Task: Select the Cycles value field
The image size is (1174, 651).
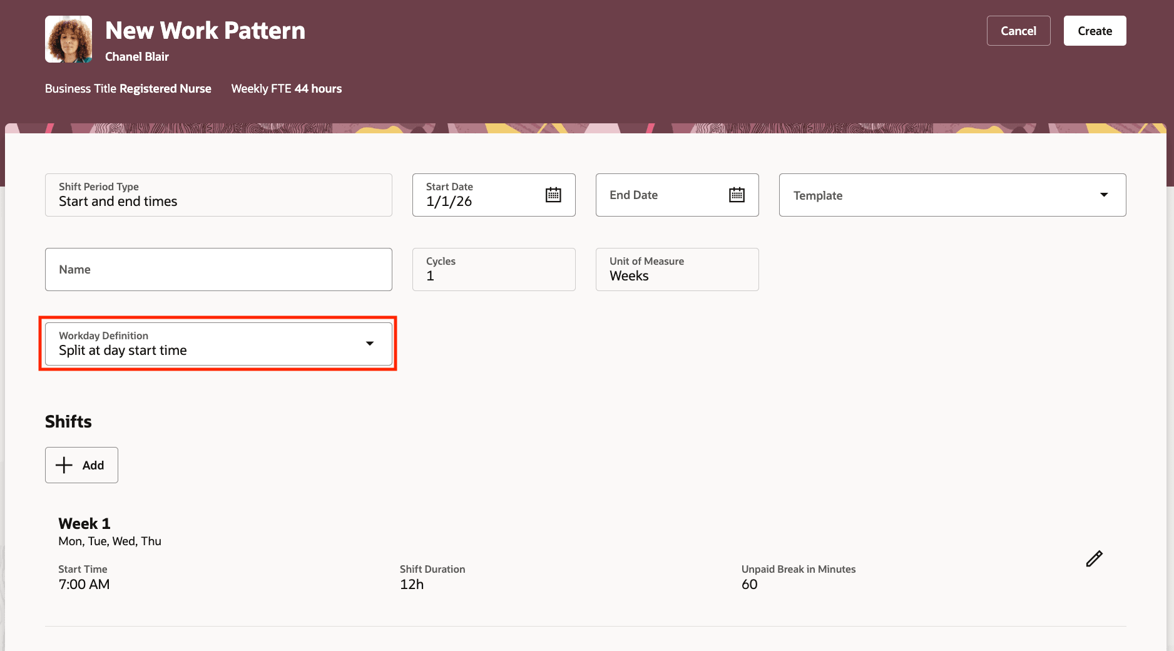Action: click(x=494, y=269)
